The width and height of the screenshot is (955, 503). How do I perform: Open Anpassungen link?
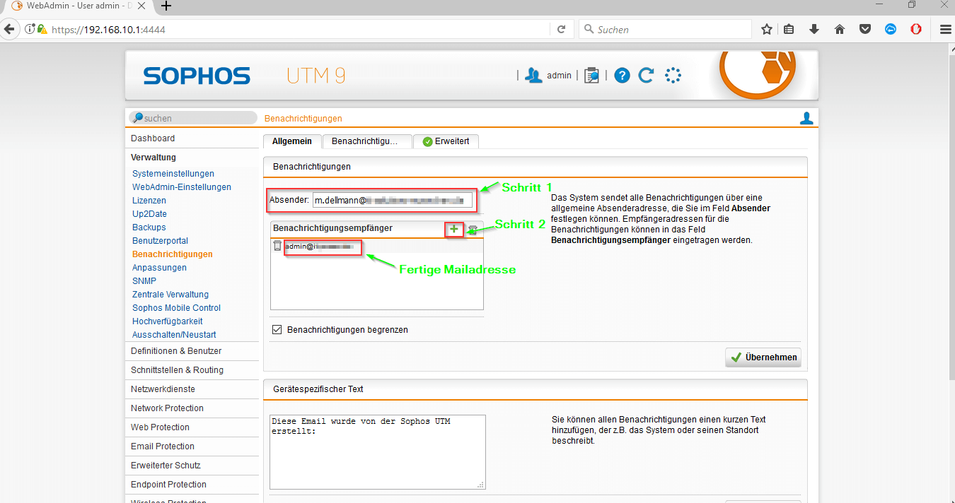pos(159,268)
